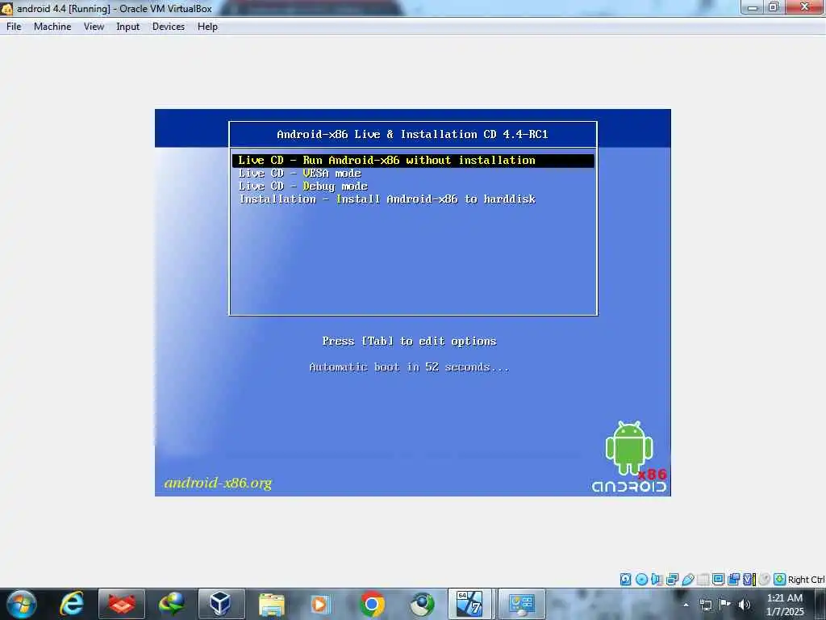Open the system volume speaker icon
Image resolution: width=826 pixels, height=620 pixels.
click(x=745, y=605)
